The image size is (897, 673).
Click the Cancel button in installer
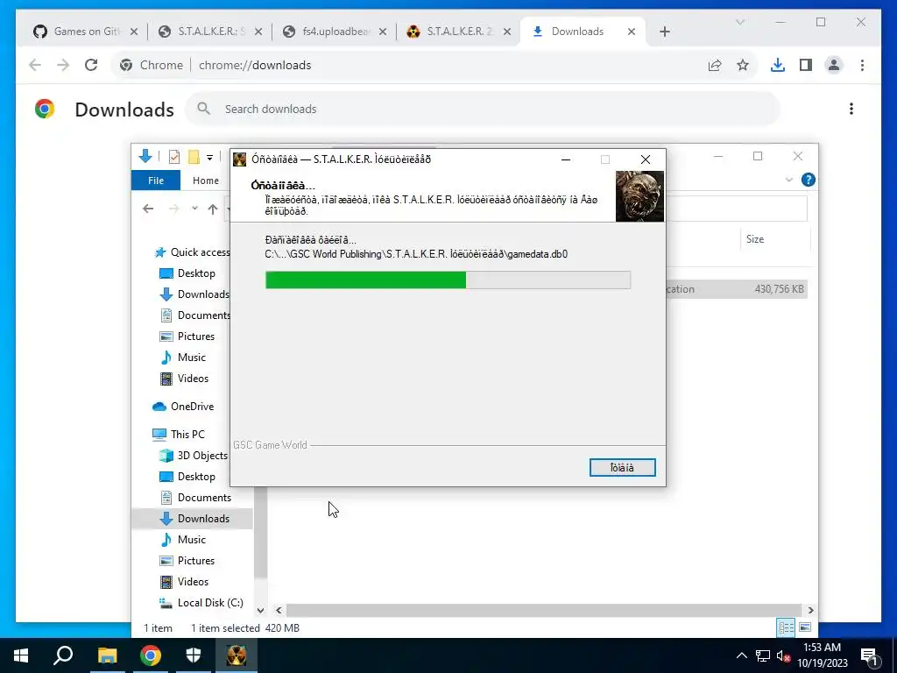pyautogui.click(x=623, y=468)
